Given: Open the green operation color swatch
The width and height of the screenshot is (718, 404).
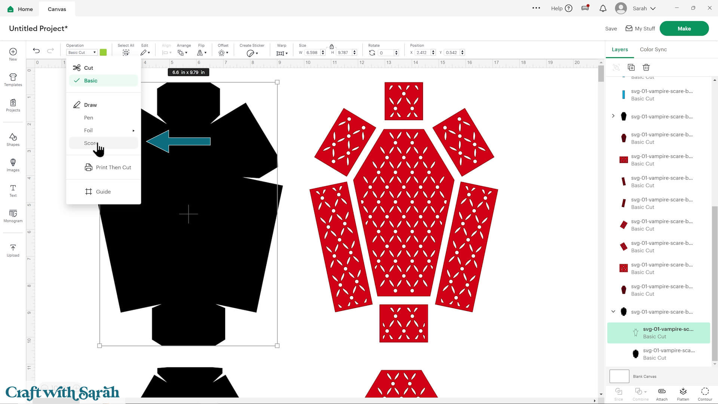Looking at the screenshot, I should [x=104, y=52].
